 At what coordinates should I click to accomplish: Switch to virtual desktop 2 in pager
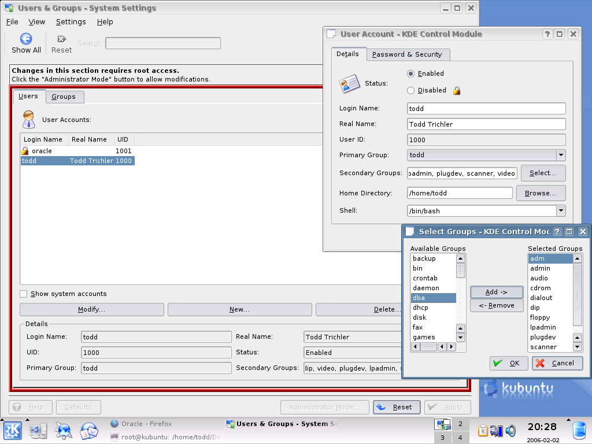[460, 424]
